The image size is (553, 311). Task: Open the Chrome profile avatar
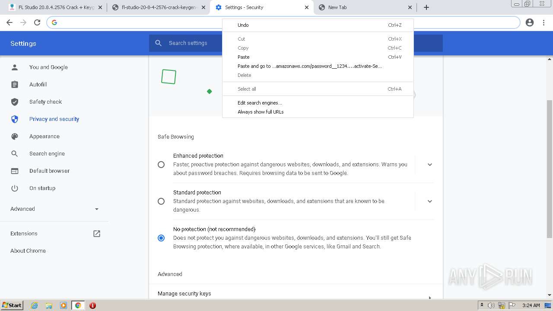tap(530, 22)
